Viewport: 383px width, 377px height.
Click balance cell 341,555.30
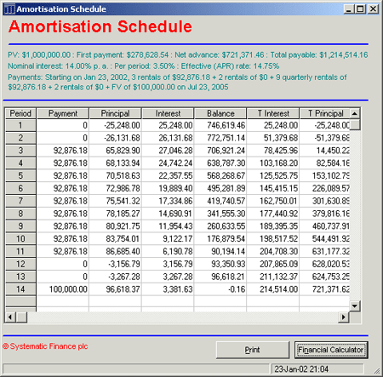click(x=220, y=214)
